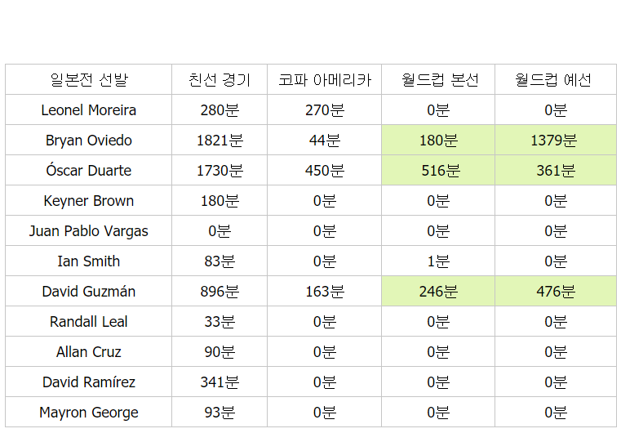Click the '일본전 선발' column header

[x=89, y=80]
